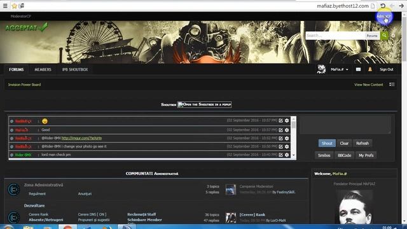Screen dimensions: 407x229
Task: Open View New Content
Action: [369, 85]
